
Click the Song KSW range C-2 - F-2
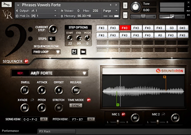click(x=30, y=120)
